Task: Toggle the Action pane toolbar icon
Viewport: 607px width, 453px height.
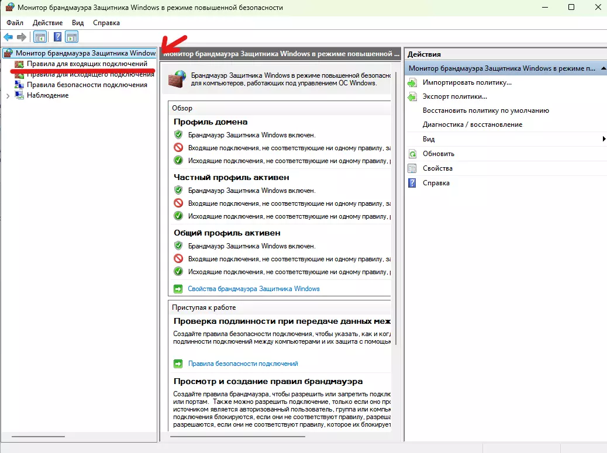Action: pyautogui.click(x=71, y=37)
